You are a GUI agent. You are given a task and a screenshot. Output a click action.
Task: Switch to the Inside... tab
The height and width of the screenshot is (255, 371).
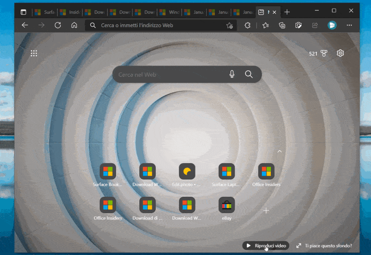coord(70,12)
